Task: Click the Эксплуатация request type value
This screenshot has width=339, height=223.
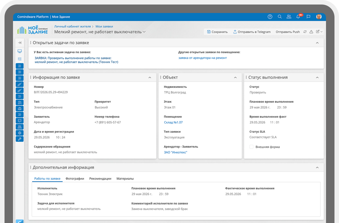Action: pos(174,137)
